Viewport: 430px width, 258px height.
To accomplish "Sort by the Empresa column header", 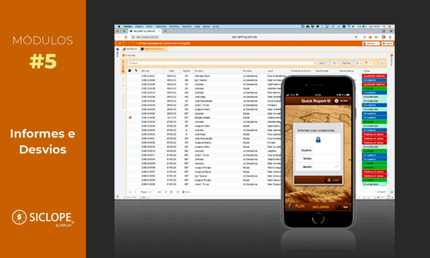I will pos(253,71).
